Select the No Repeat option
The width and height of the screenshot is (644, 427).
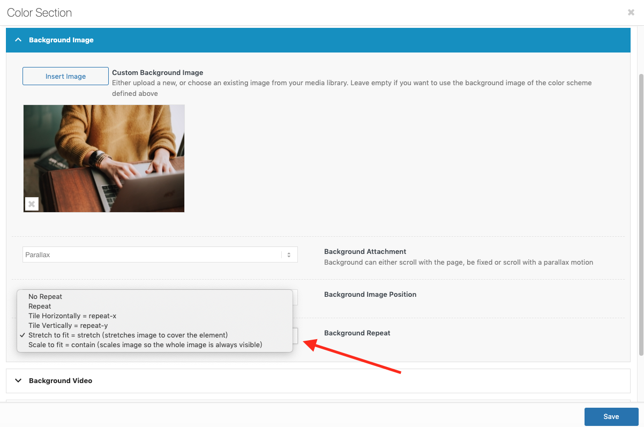[x=155, y=296]
